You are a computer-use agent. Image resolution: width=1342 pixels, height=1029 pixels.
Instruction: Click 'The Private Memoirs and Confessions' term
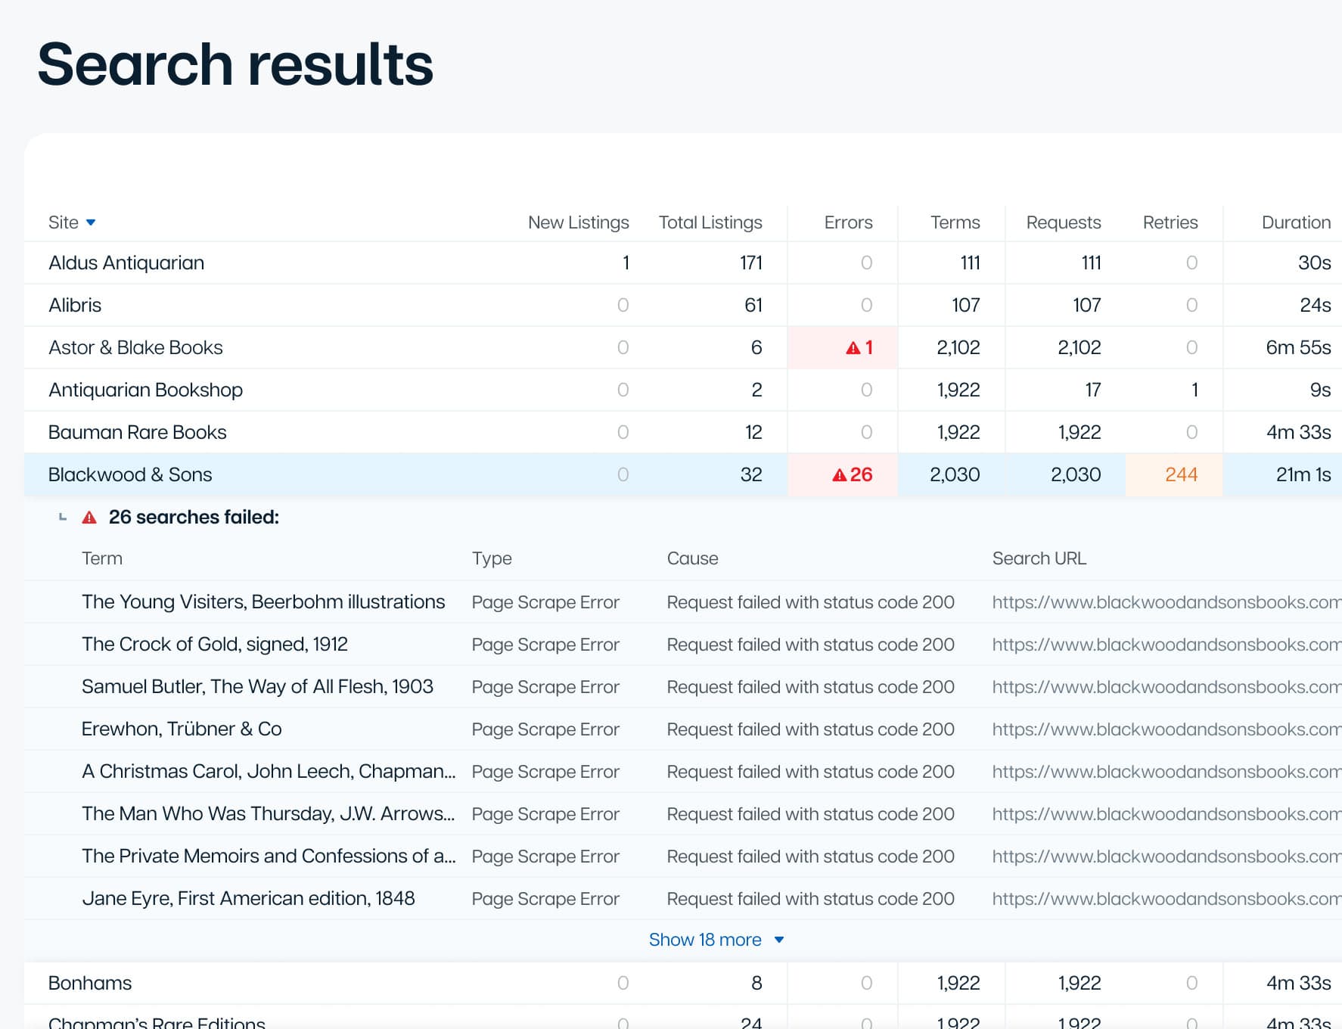point(269,856)
